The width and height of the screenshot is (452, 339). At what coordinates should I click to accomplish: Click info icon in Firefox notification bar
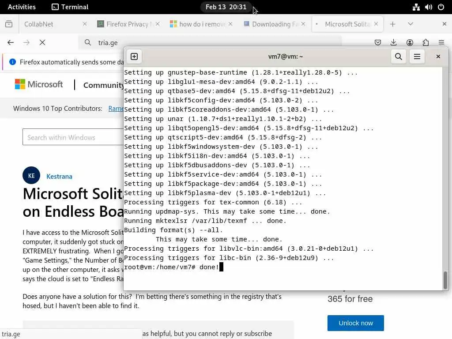click(12, 62)
